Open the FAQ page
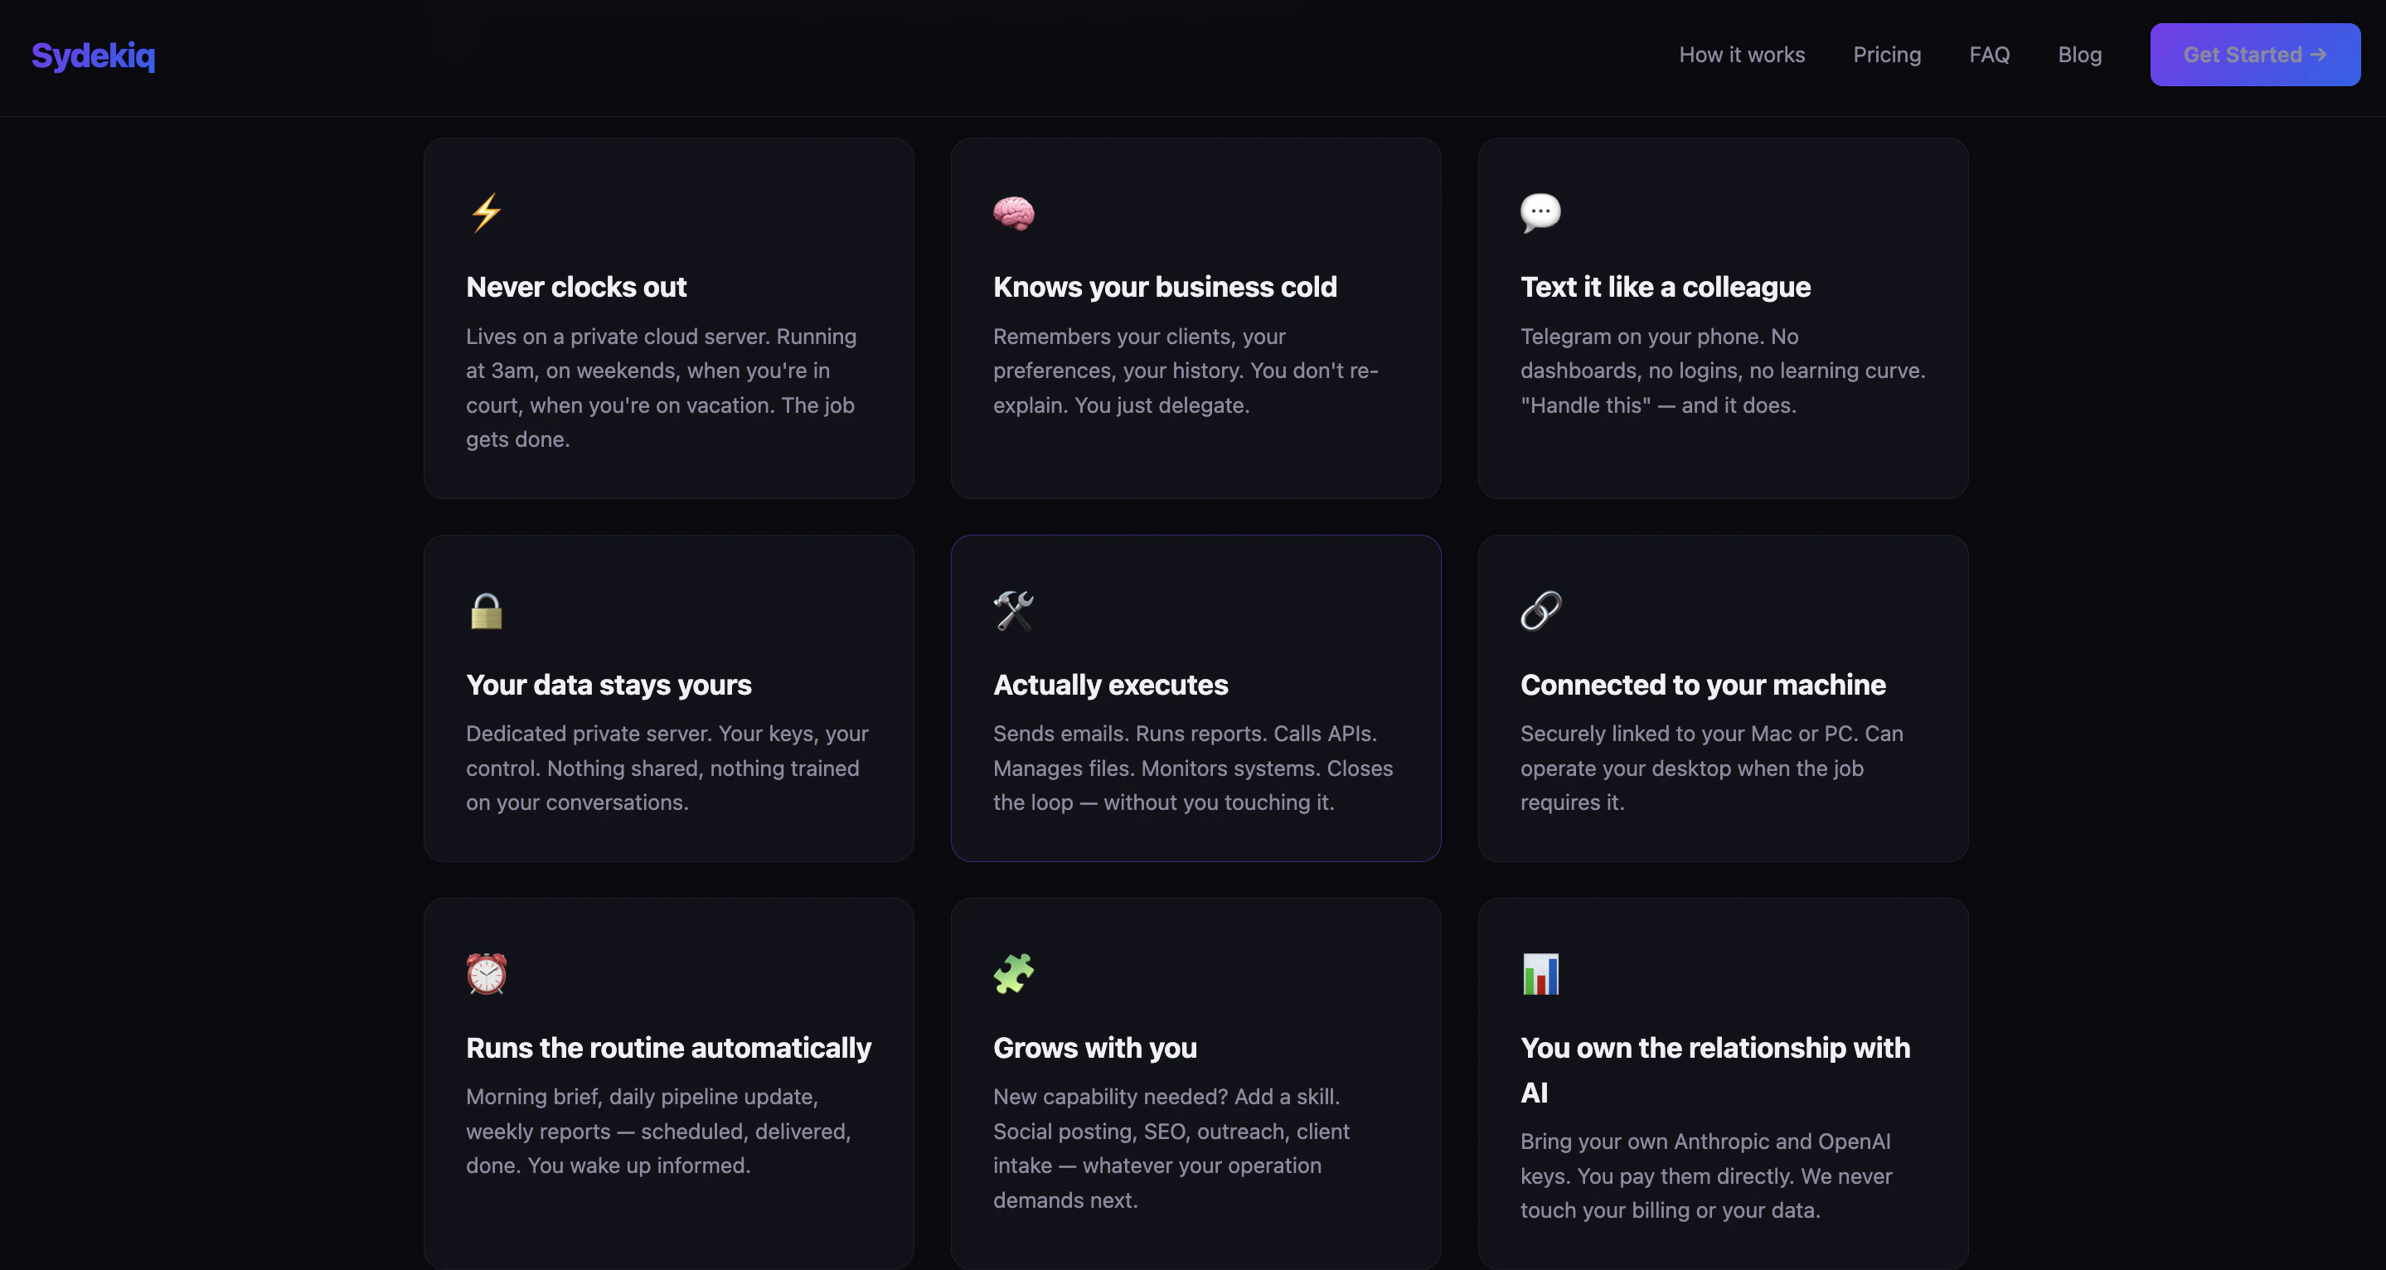This screenshot has height=1270, width=2386. [x=1989, y=55]
